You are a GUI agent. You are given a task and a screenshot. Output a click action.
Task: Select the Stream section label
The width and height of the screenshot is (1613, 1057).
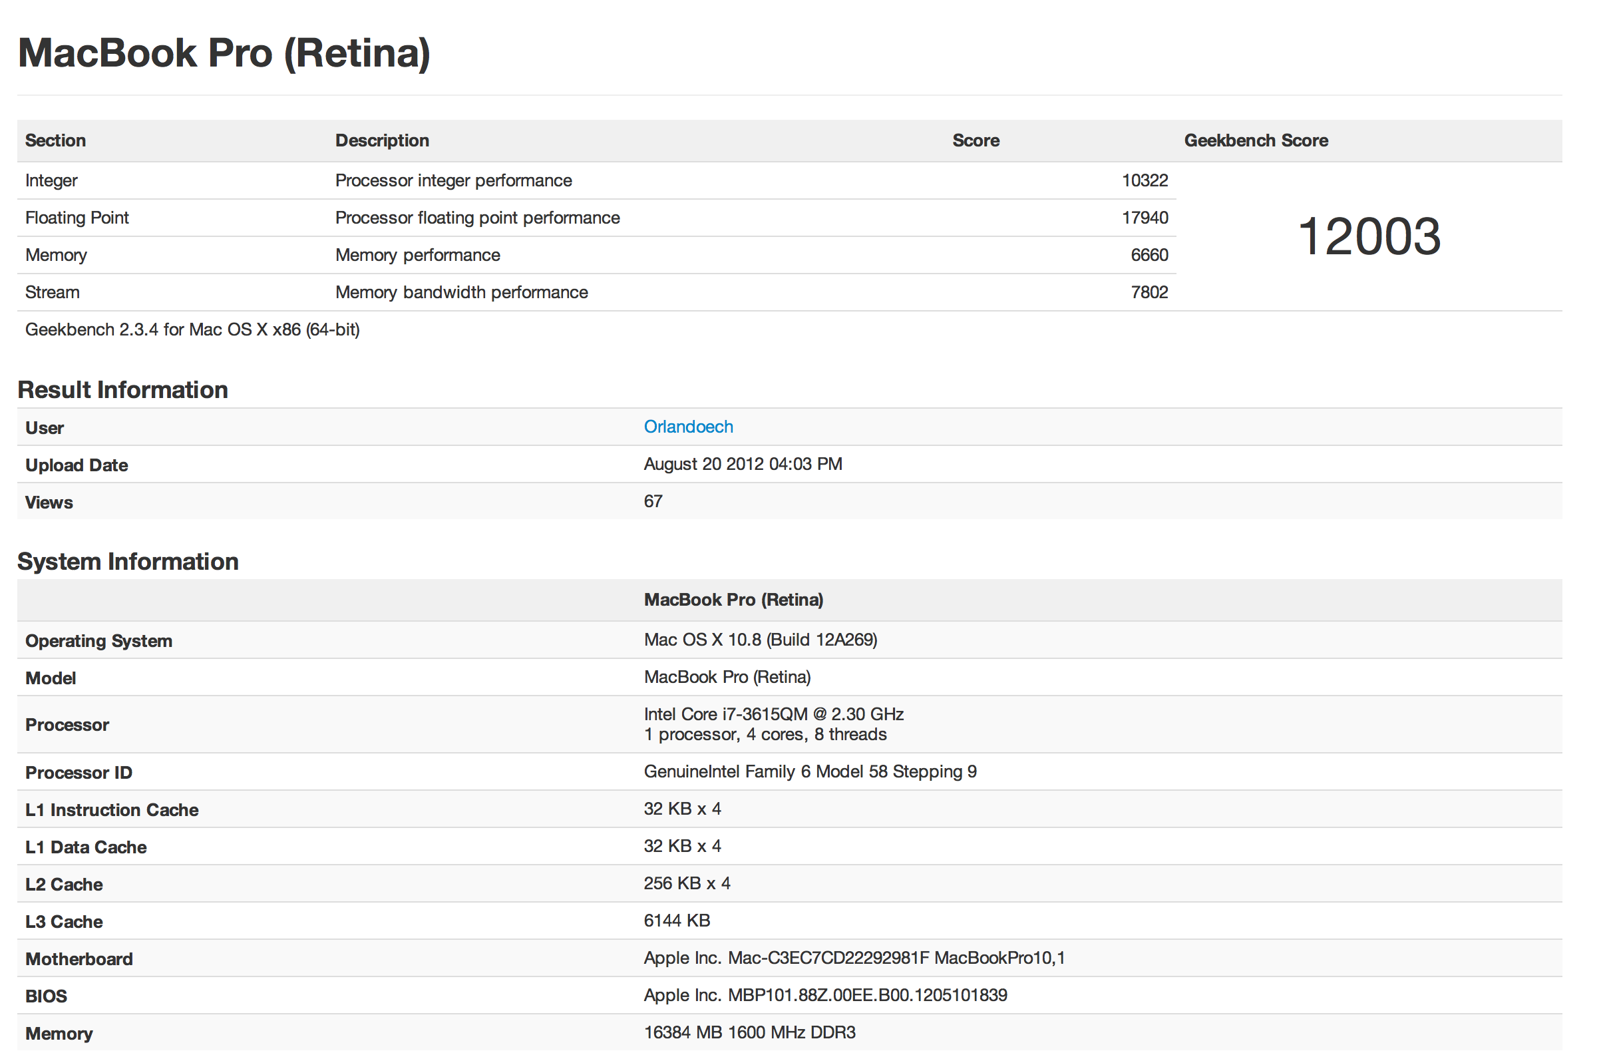coord(52,292)
